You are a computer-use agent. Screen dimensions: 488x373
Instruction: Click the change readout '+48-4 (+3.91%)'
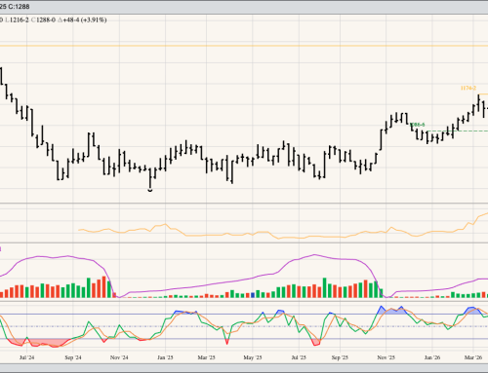[85, 20]
